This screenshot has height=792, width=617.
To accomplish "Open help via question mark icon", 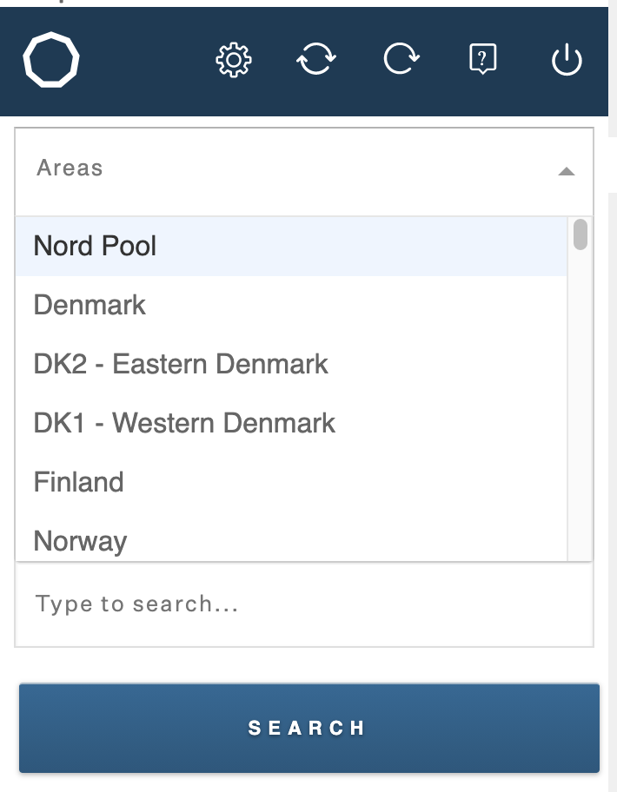I will tap(483, 59).
